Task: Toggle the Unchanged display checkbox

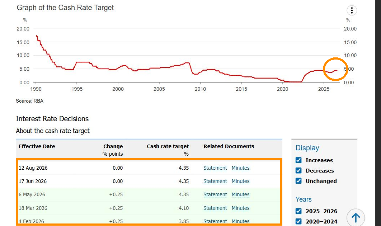Action: pos(298,181)
